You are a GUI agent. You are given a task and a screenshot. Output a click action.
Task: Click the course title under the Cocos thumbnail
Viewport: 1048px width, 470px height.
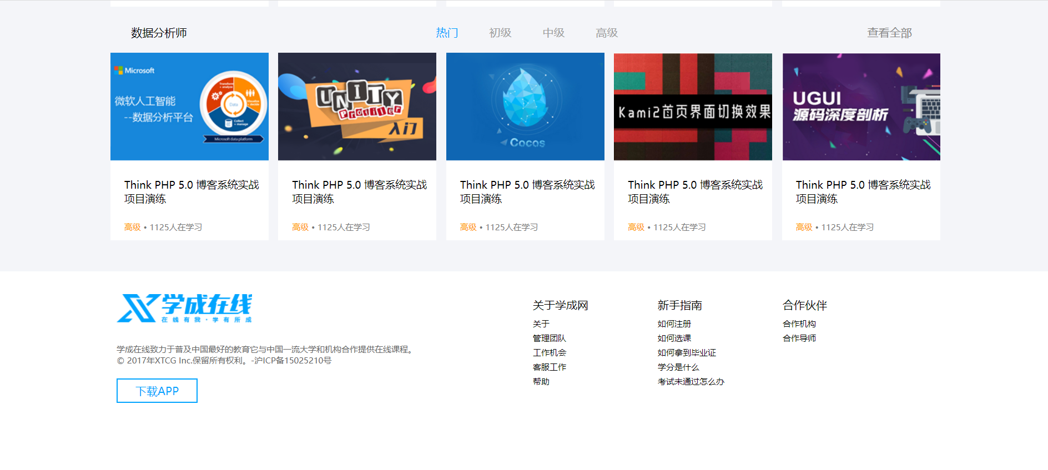click(527, 191)
